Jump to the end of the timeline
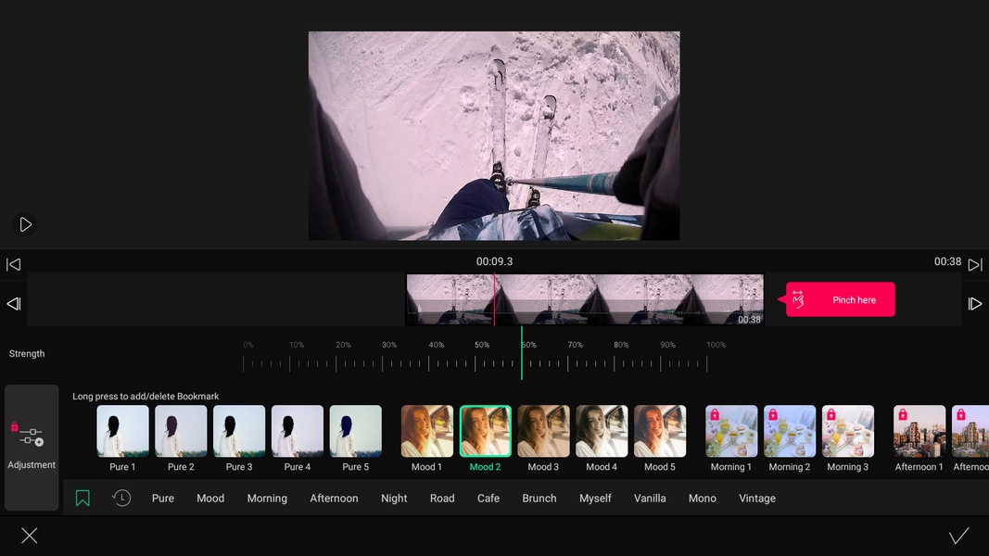Image resolution: width=989 pixels, height=556 pixels. 975,265
